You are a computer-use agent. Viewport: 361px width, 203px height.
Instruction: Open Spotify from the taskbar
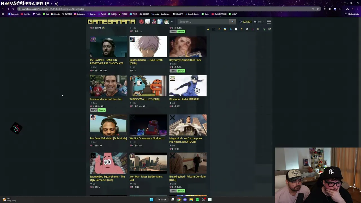pyautogui.click(x=197, y=200)
